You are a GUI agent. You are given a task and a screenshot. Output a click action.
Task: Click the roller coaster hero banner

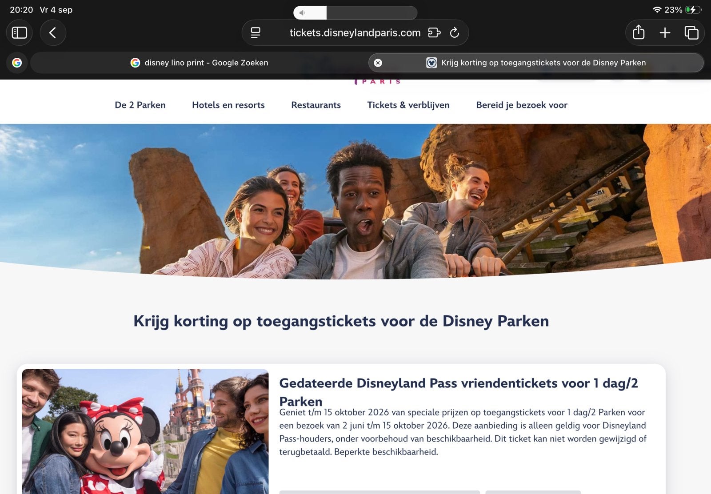355,201
